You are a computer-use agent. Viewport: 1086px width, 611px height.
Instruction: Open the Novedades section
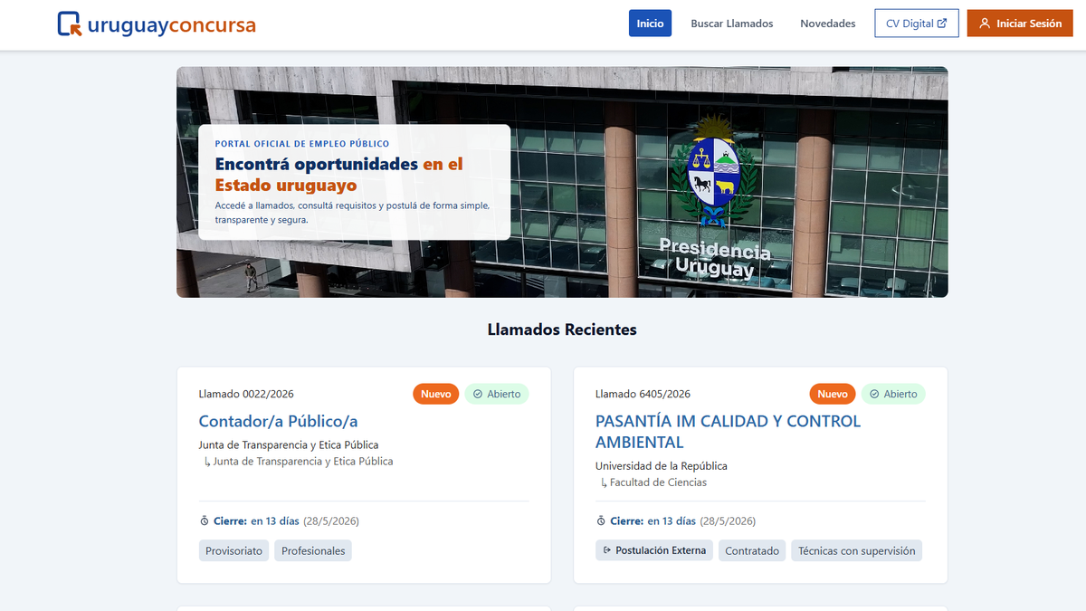tap(827, 24)
